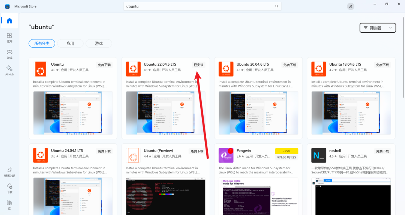
Task: Open the Ubuntu 24.04.1 LTS screenshot thumbnail
Action: 73,196
